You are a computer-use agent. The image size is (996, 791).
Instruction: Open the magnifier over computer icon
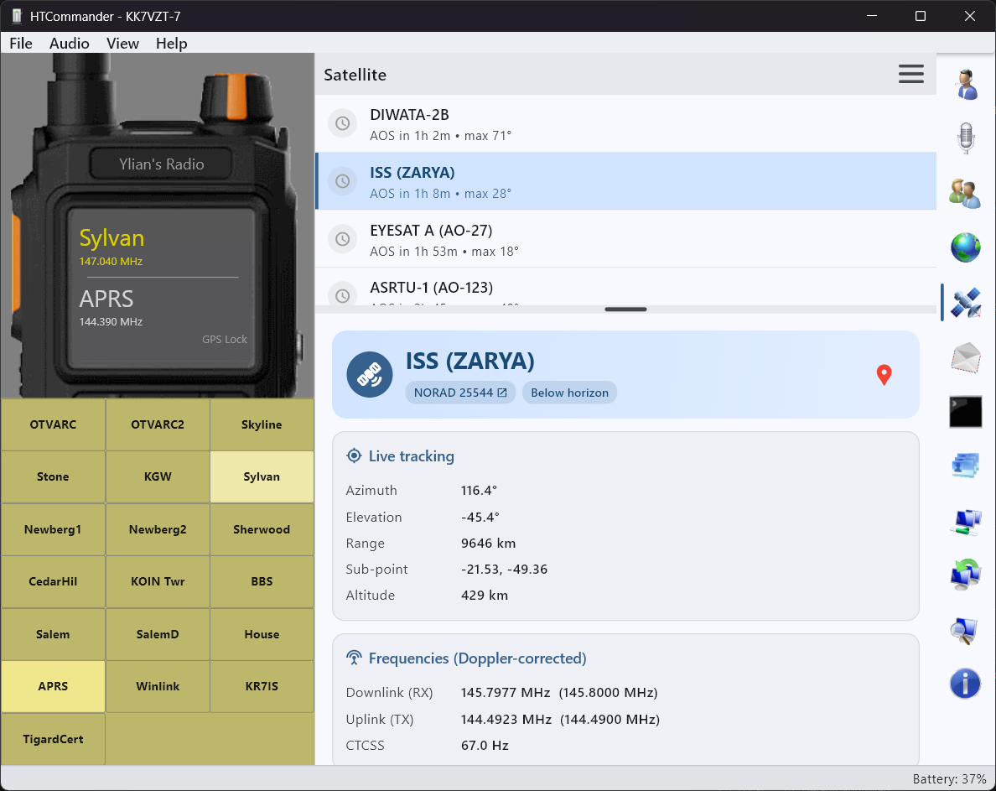tap(964, 630)
